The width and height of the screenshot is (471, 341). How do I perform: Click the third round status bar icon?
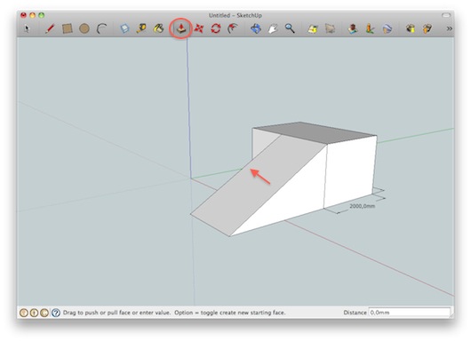44,313
